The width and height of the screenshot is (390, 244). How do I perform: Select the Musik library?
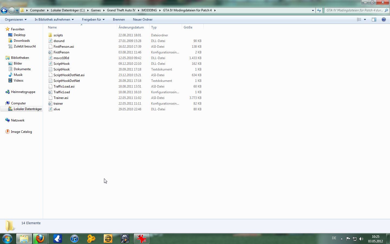[x=18, y=75]
